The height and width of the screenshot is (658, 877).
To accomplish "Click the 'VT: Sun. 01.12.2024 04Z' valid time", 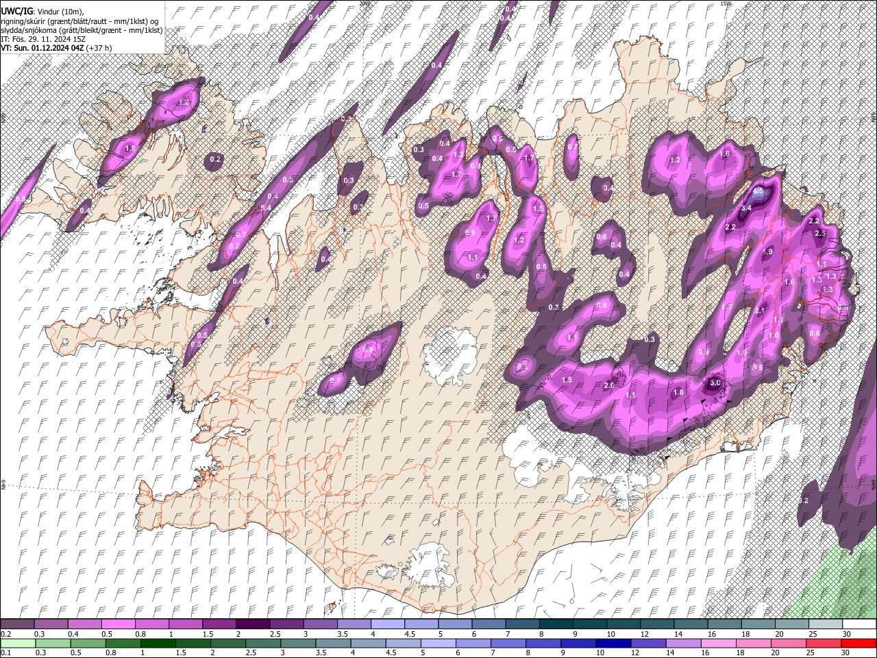I will tap(42, 48).
